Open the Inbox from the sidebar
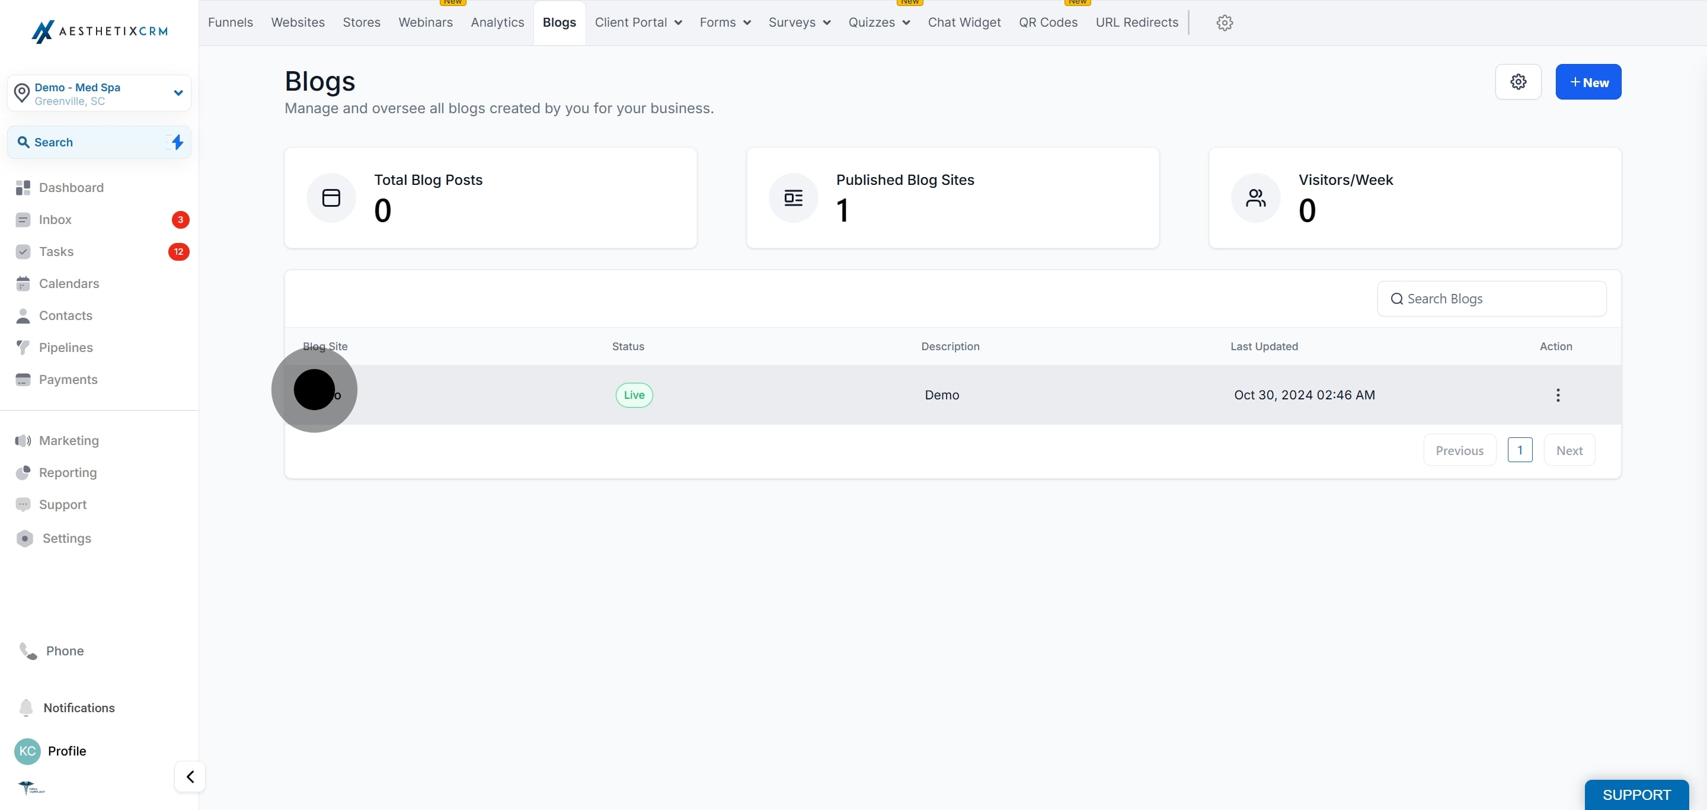Image resolution: width=1707 pixels, height=810 pixels. 56,219
